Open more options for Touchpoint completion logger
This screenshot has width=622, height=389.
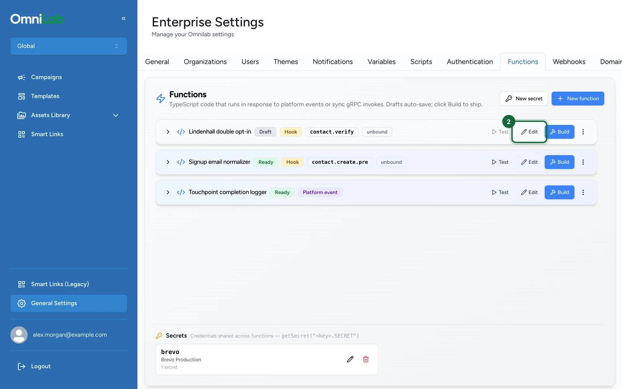pos(583,193)
